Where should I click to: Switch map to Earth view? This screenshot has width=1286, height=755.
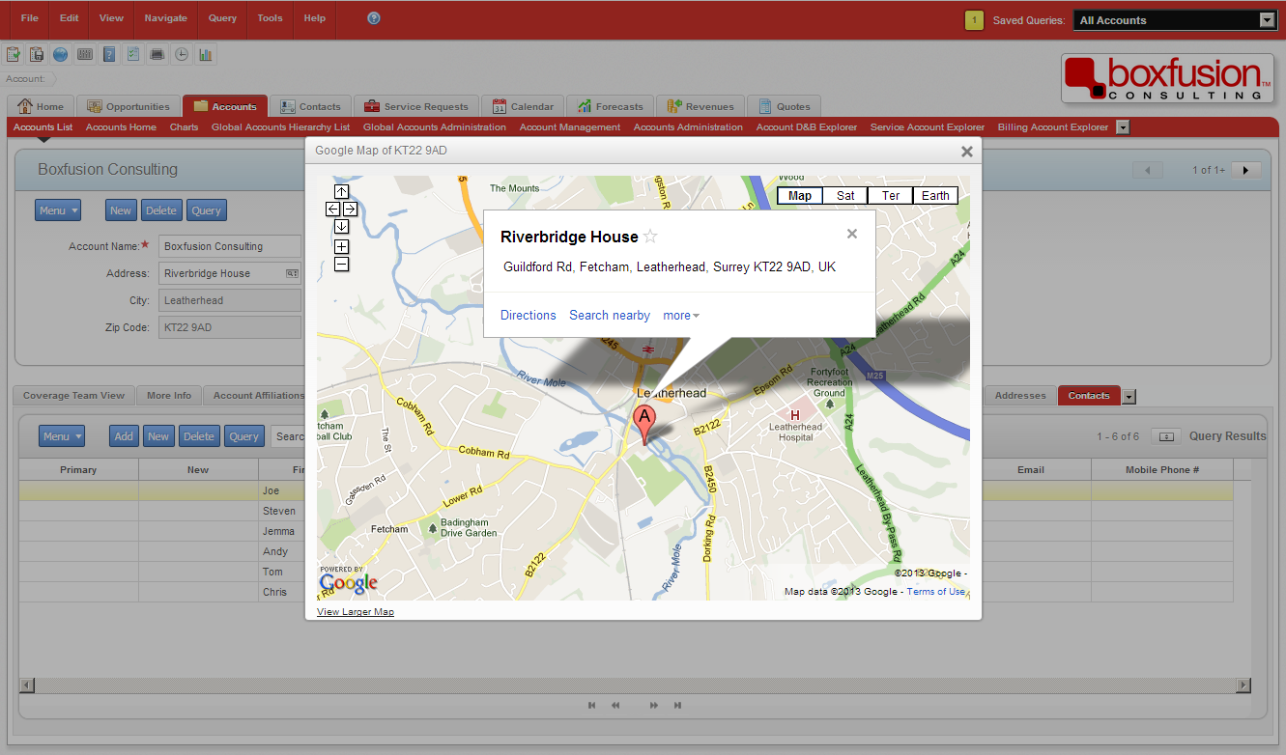(935, 196)
